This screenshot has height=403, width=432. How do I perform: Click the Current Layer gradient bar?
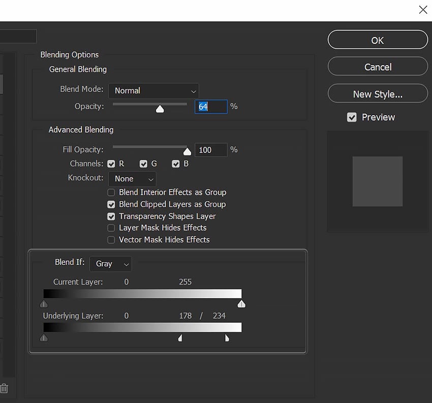click(143, 294)
